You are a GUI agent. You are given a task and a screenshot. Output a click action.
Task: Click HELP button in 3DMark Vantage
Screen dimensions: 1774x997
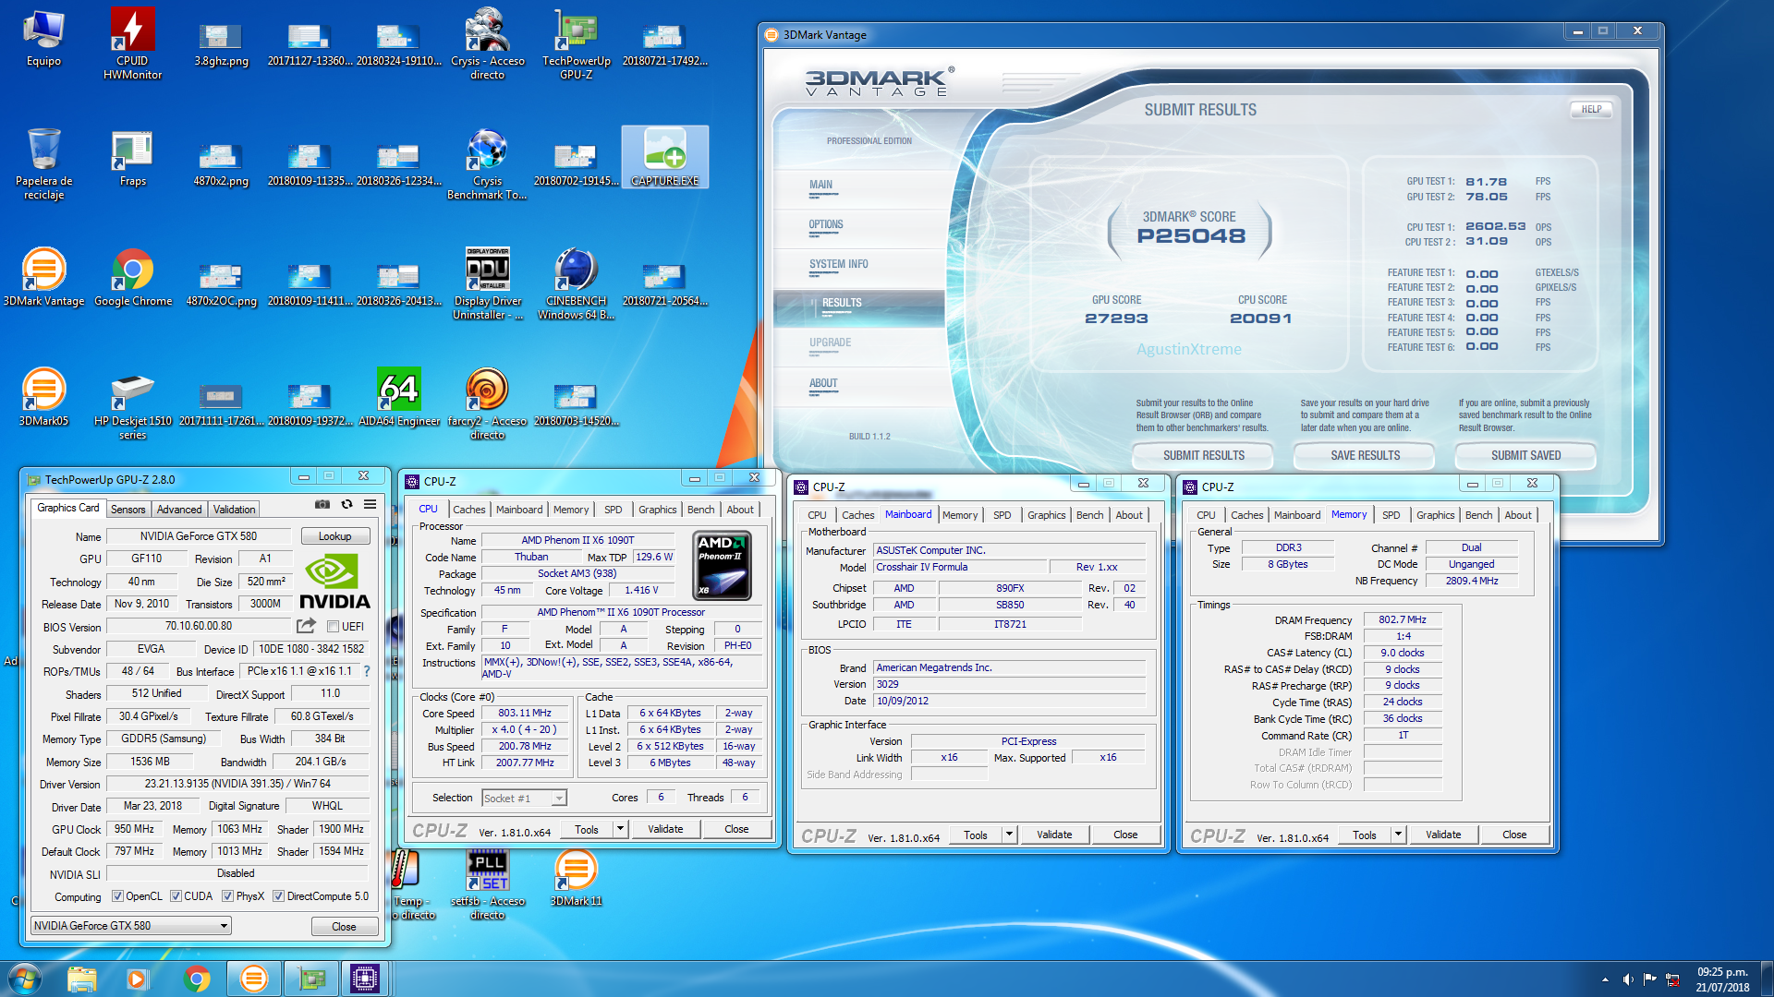(x=1591, y=109)
